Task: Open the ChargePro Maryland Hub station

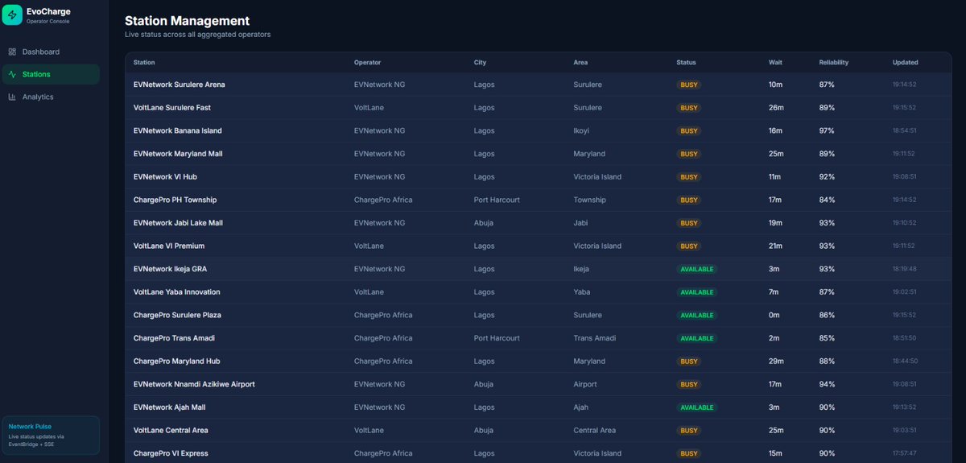Action: coord(176,362)
